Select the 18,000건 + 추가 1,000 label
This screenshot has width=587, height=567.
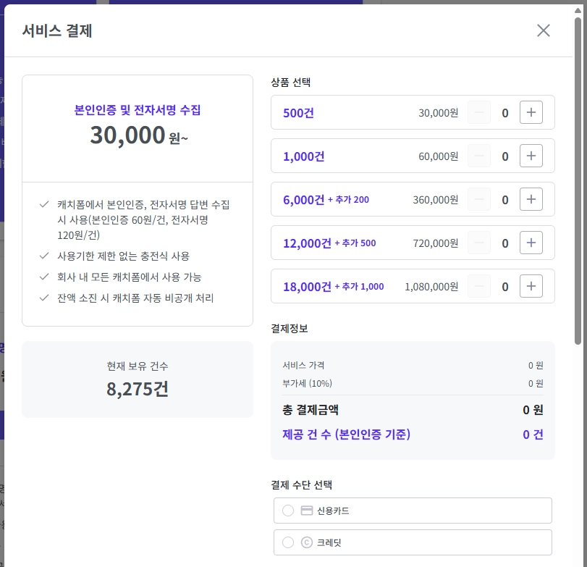tap(334, 287)
